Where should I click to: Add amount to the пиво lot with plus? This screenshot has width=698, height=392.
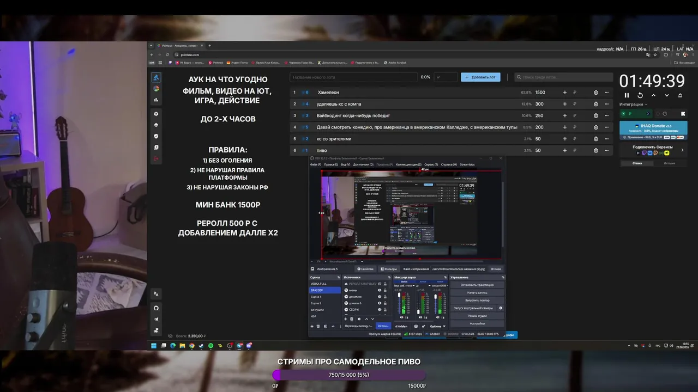[x=564, y=150]
